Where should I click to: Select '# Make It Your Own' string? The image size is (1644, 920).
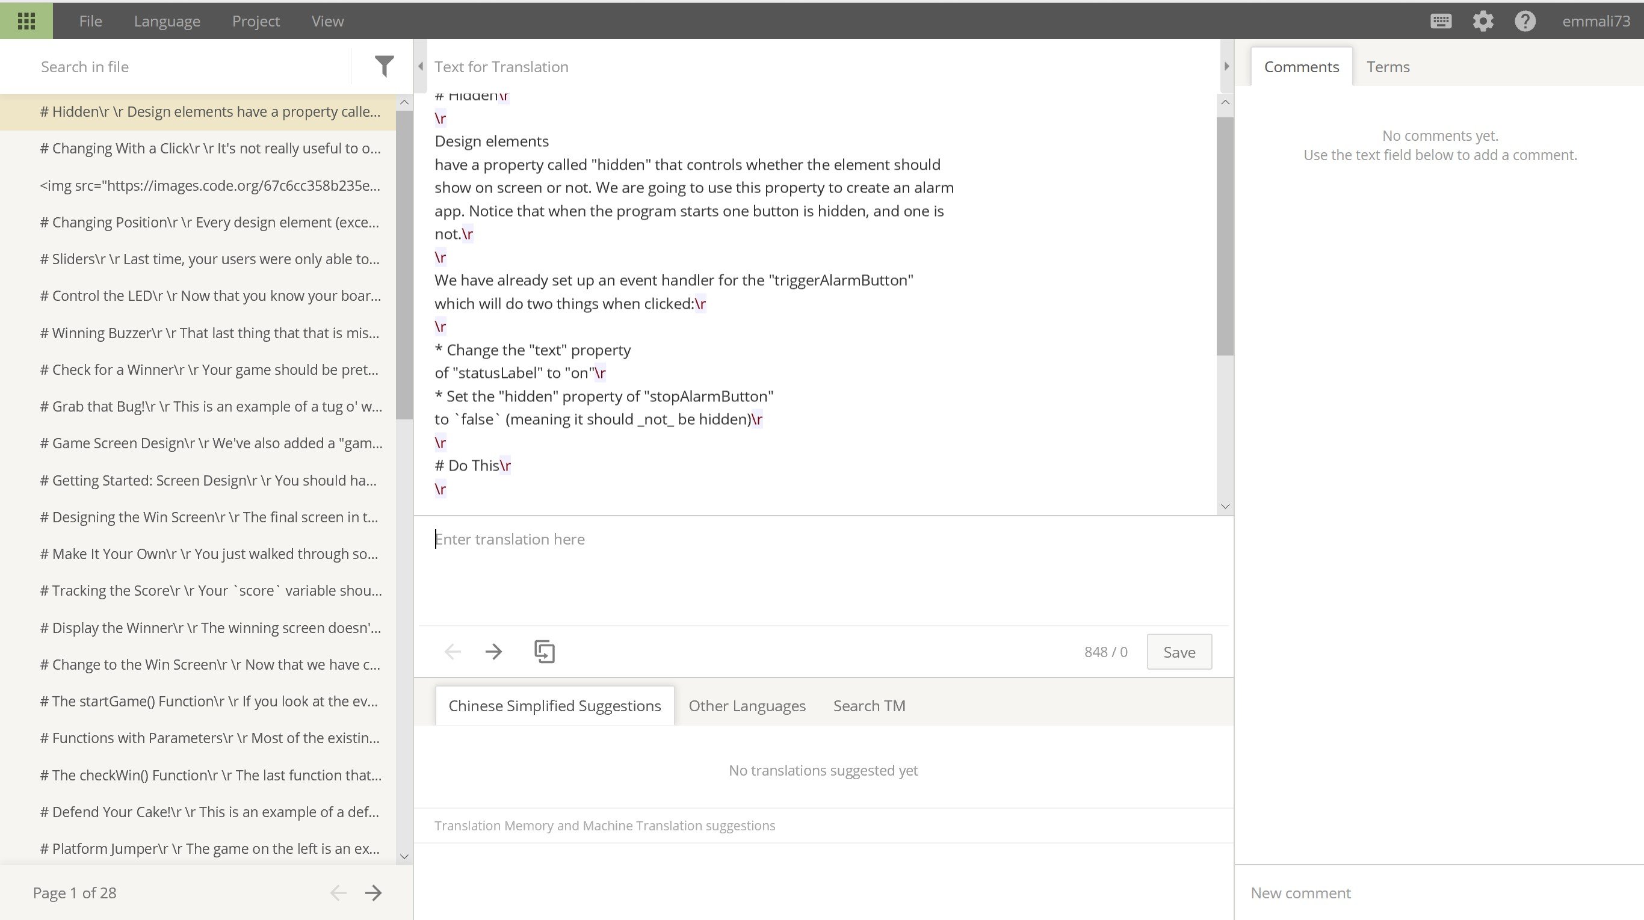pos(198,554)
